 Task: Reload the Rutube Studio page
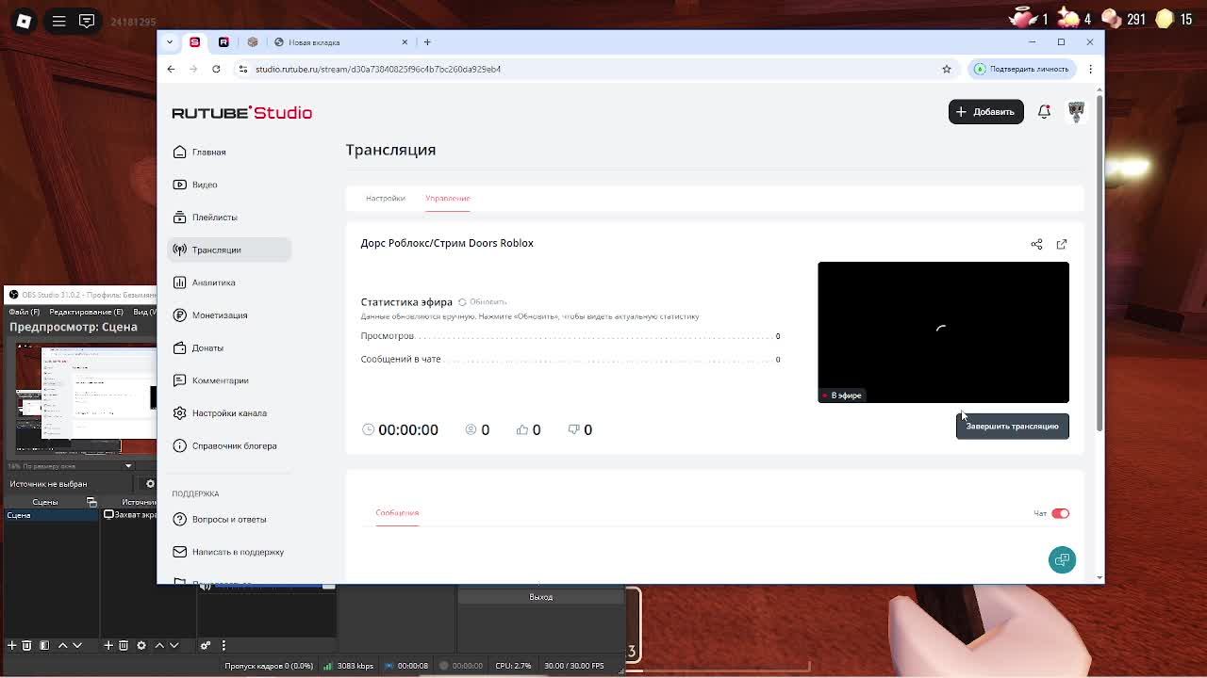coord(216,69)
